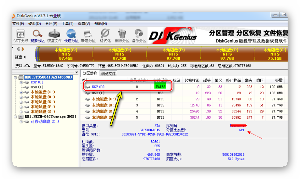Open the 硬盘(D) menu

[34, 23]
